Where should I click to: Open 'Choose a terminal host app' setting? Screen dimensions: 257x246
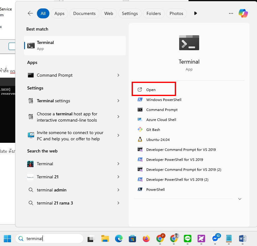(75, 117)
